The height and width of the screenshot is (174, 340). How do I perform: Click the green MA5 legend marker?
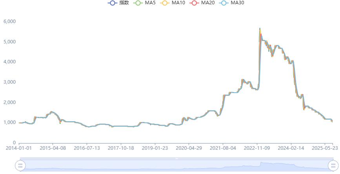pyautogui.click(x=138, y=3)
